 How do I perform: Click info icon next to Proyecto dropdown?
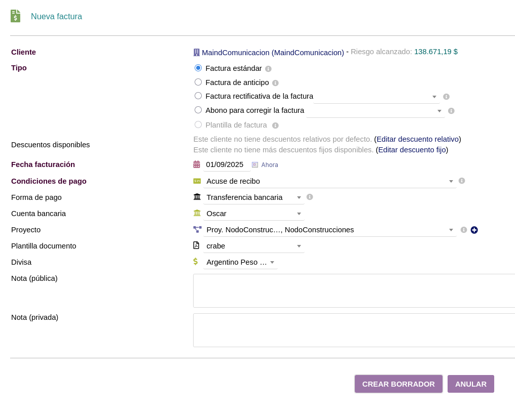click(x=464, y=230)
